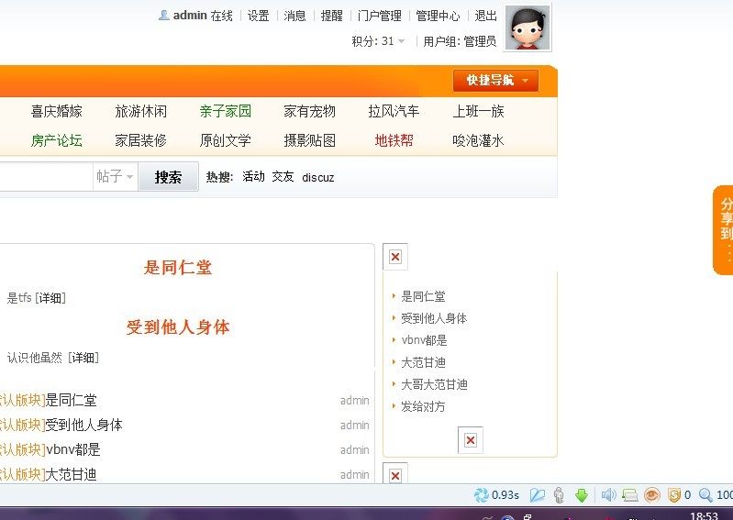733x520 pixels.
Task: Click [详细] next to 是tfs
Action: point(50,298)
